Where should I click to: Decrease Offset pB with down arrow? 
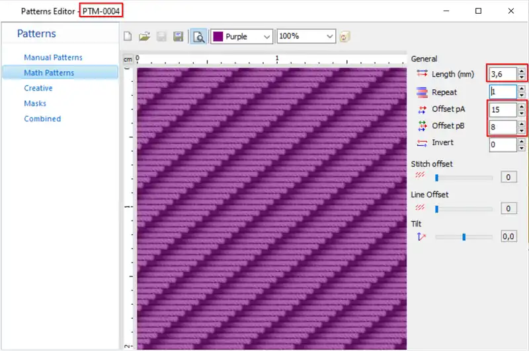pyautogui.click(x=522, y=131)
